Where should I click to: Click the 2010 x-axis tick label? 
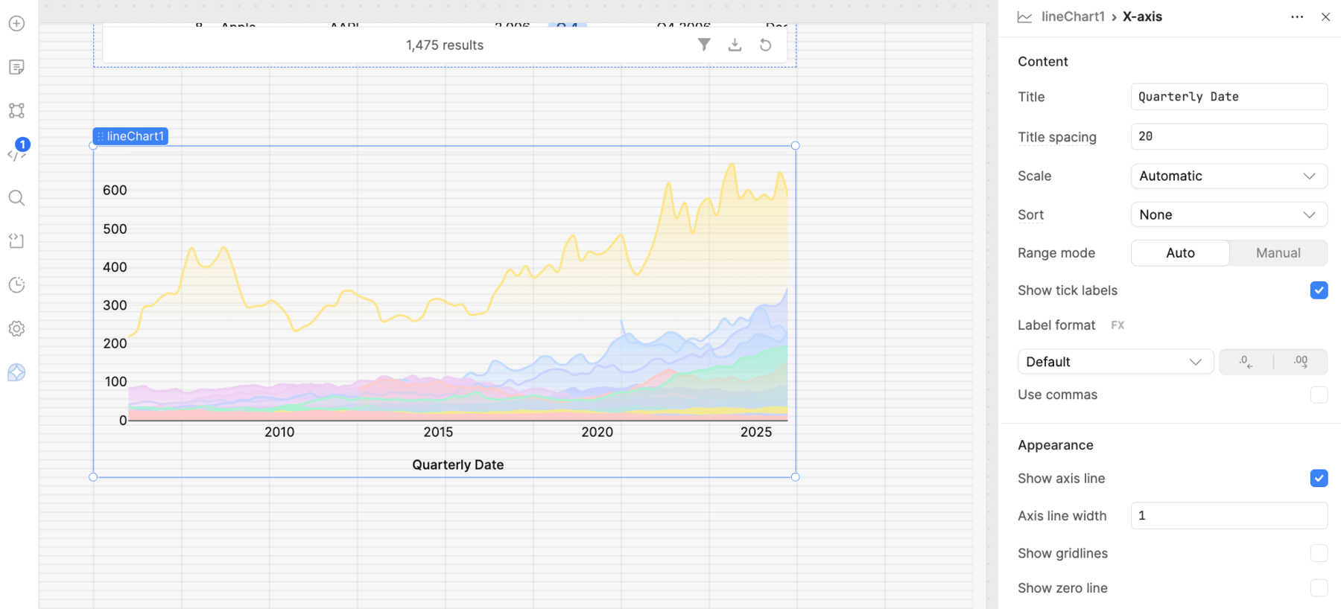coord(279,432)
